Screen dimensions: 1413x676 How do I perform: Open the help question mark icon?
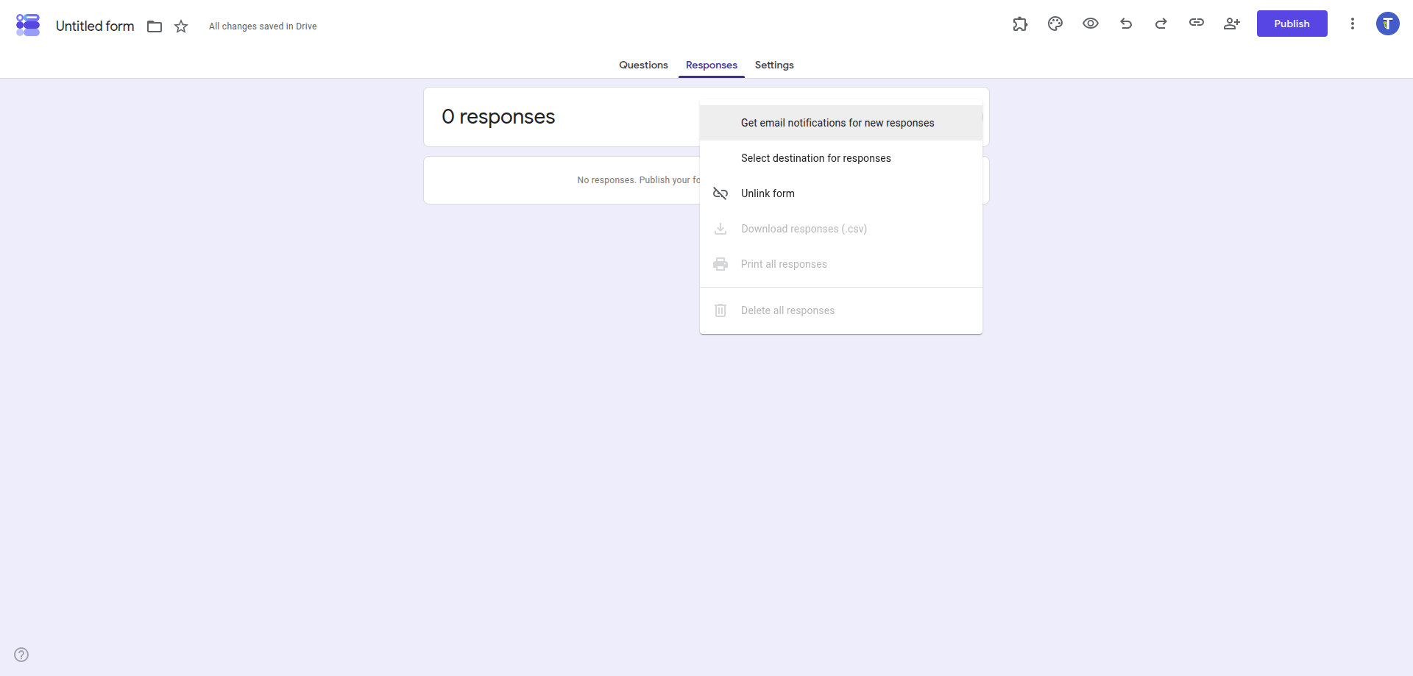click(21, 655)
